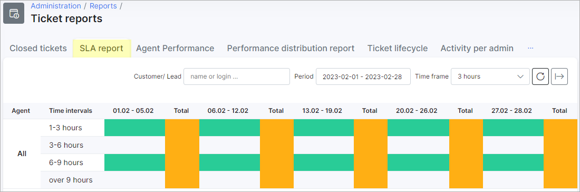Open the Activity per admin tab
The image size is (580, 192).
pos(477,48)
